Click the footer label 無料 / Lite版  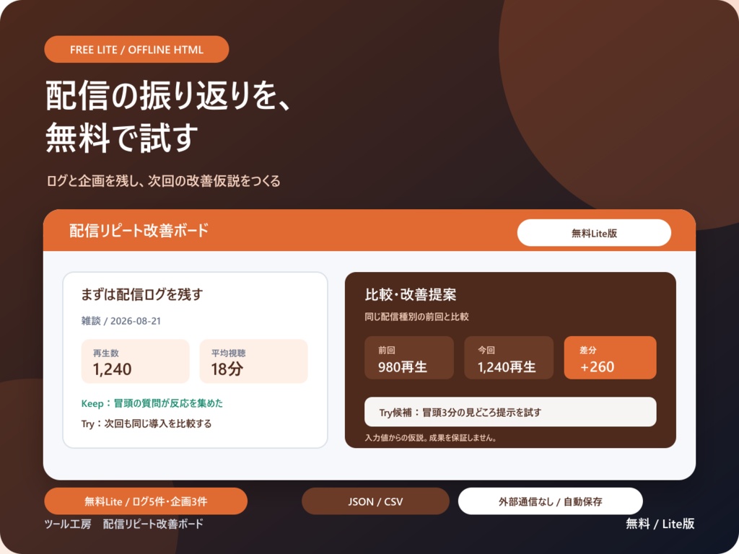pos(660,524)
